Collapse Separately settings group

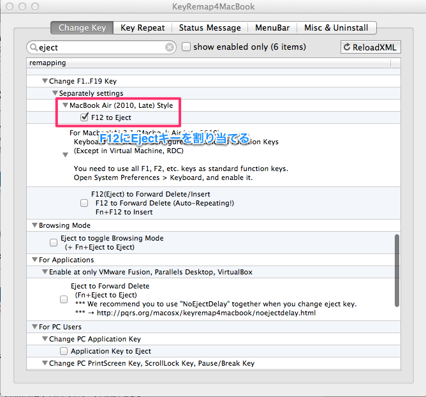(x=55, y=93)
